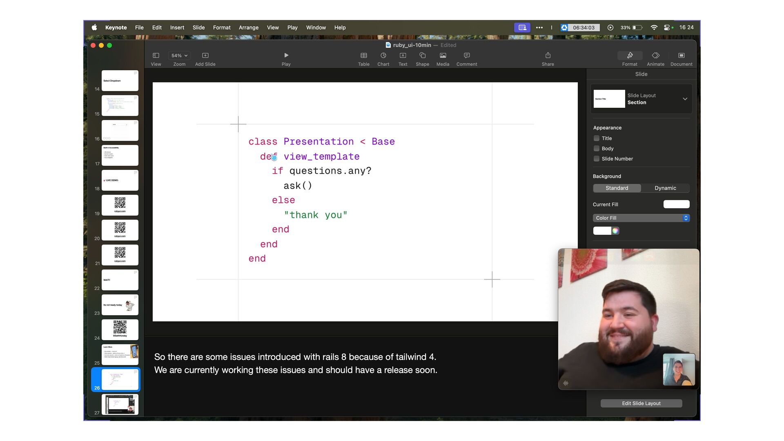This screenshot has width=784, height=441.
Task: Open the Animate inspector
Action: coord(655,56)
